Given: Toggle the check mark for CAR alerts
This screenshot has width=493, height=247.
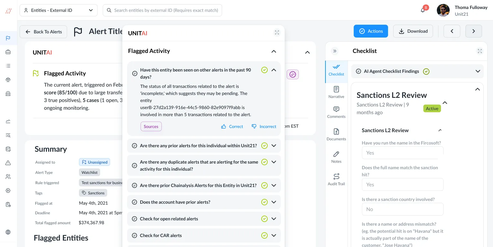Looking at the screenshot, I should [x=264, y=235].
